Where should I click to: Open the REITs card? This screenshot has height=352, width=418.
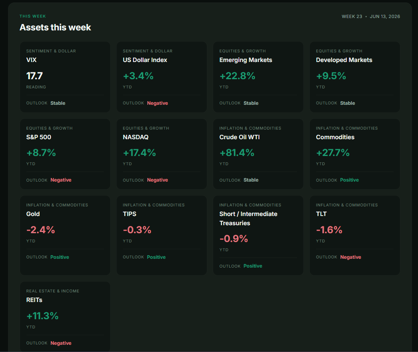65,317
